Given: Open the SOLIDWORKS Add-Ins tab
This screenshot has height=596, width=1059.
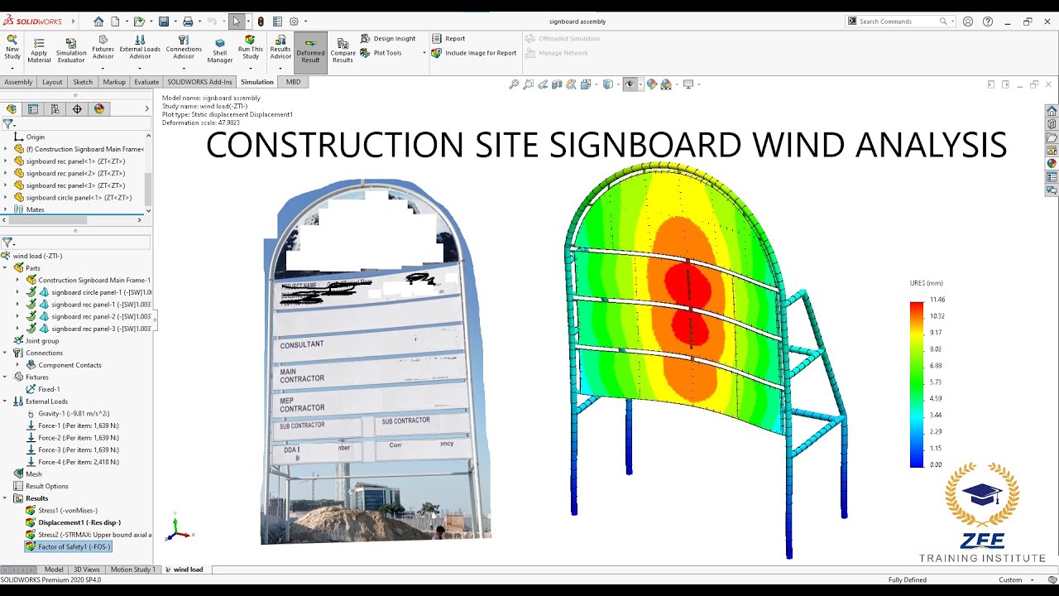Looking at the screenshot, I should [199, 82].
